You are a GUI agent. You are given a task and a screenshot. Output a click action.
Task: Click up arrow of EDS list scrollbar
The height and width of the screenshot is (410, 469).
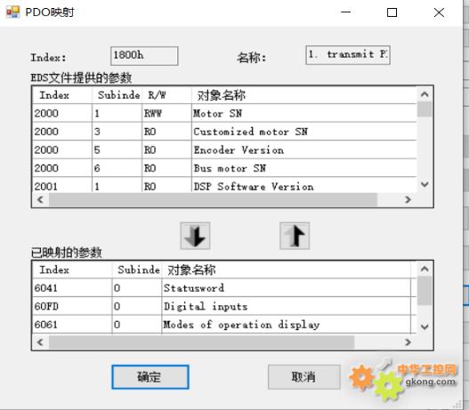click(x=425, y=95)
